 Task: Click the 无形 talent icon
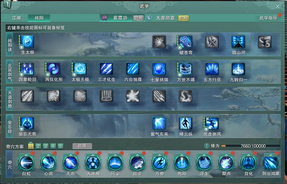pos(71,163)
